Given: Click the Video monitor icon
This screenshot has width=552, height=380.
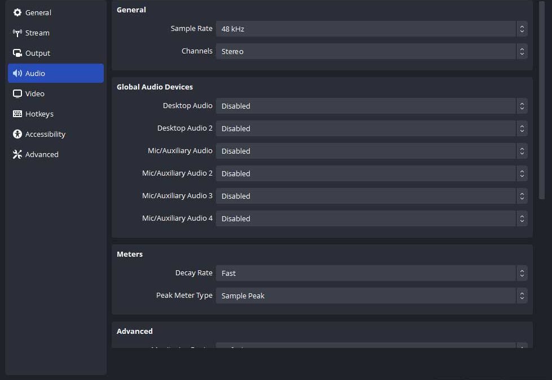Looking at the screenshot, I should [17, 93].
